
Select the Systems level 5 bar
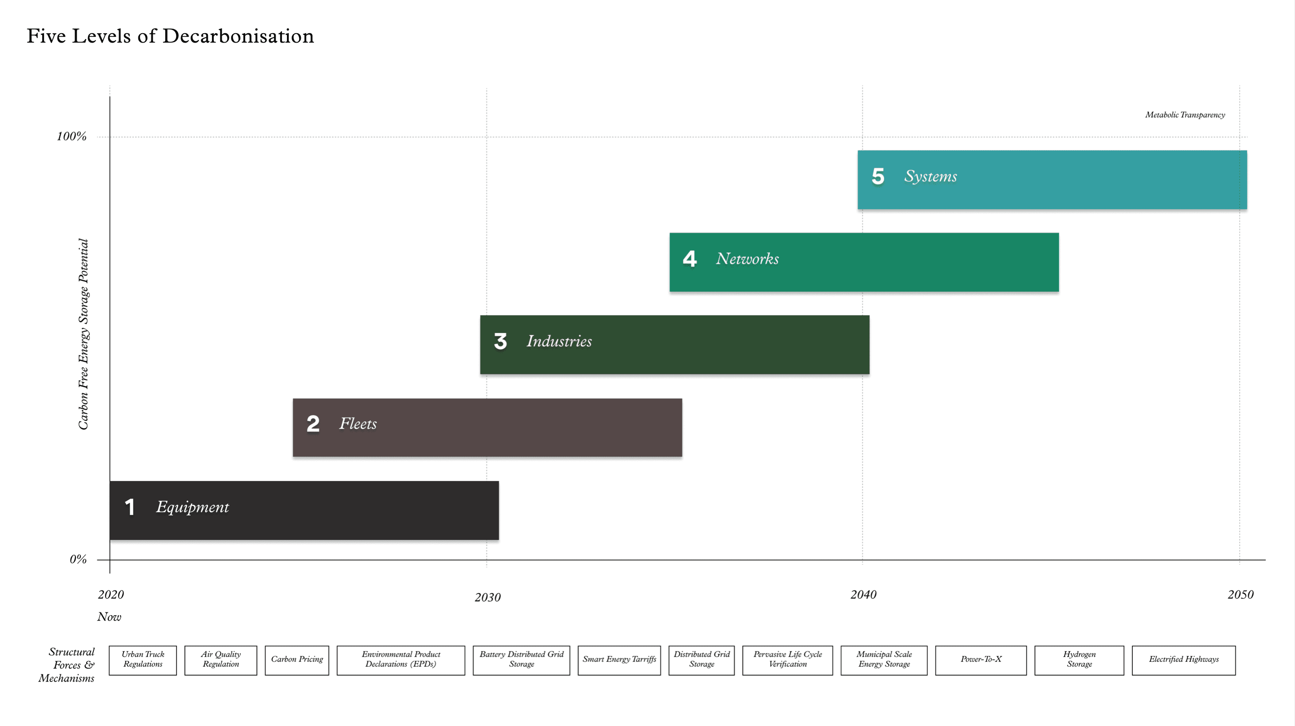coord(1052,179)
